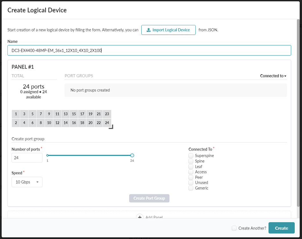Open the Speed 10 Gbps dropdown
Screen dimensions: 302x239
(x=27, y=182)
